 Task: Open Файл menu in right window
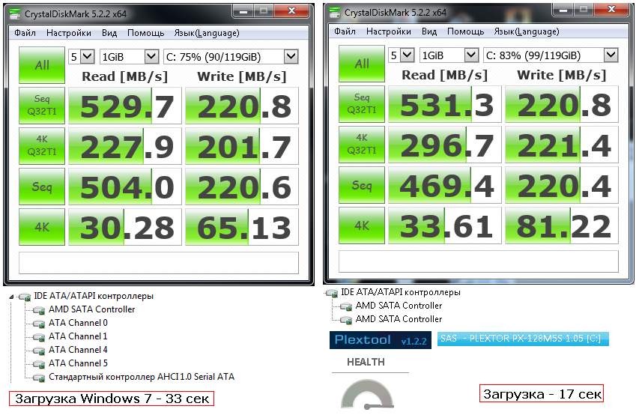[x=345, y=31]
